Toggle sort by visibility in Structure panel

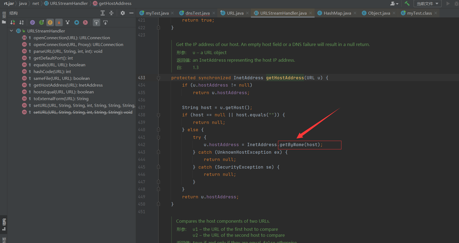coord(13,22)
